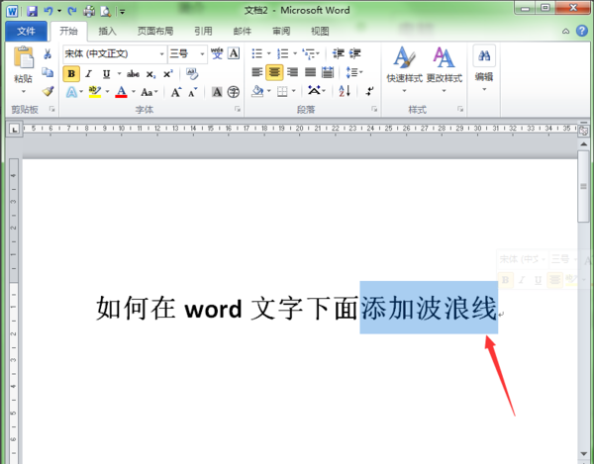Switch to 邮件 tab
This screenshot has width=594, height=464.
243,31
